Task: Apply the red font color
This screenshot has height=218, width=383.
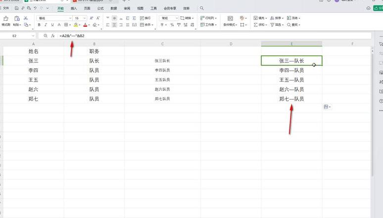Action: point(85,25)
